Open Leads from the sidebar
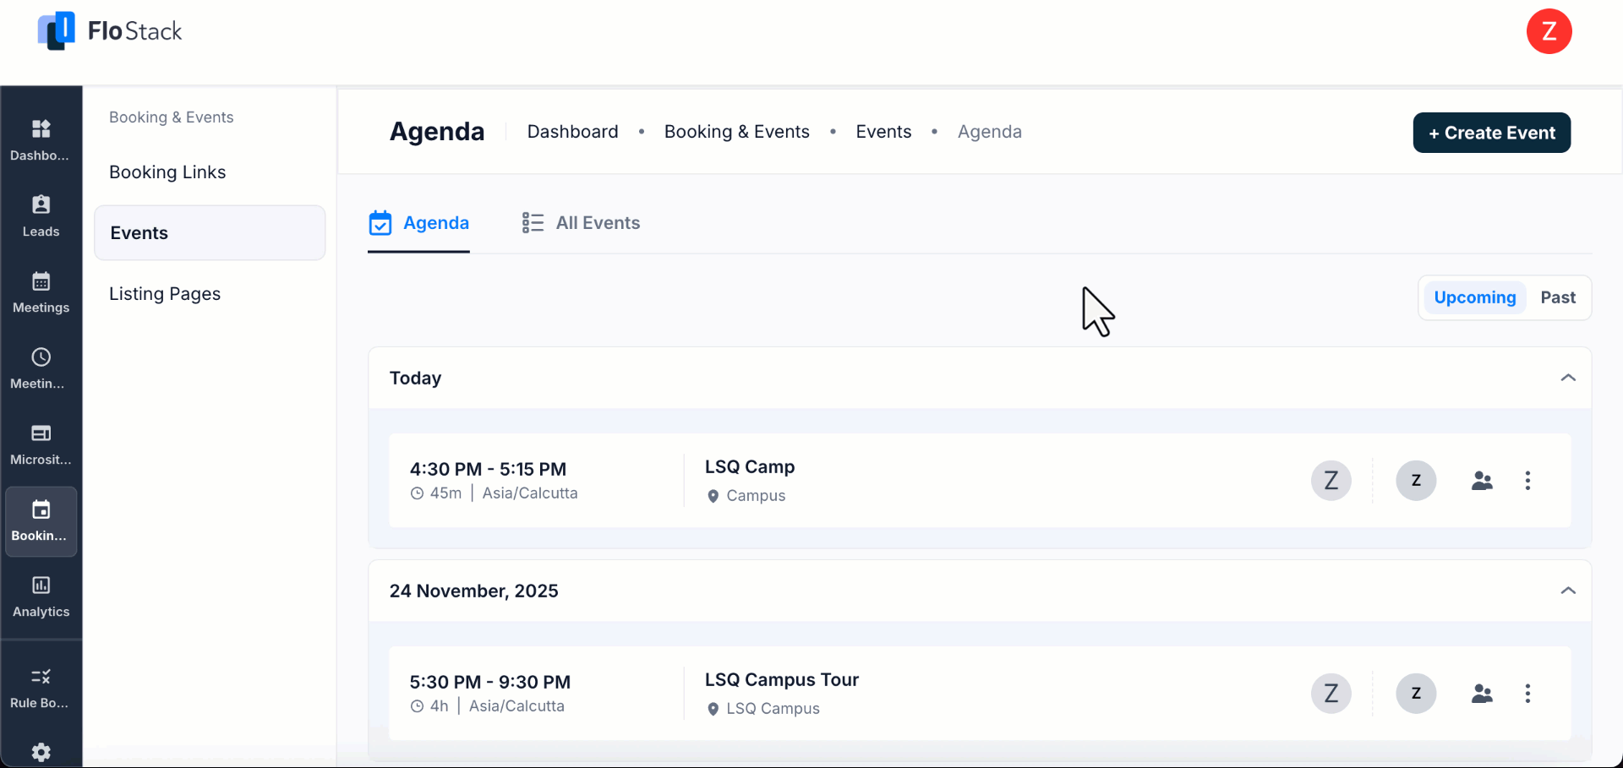The width and height of the screenshot is (1623, 768). coord(41,215)
